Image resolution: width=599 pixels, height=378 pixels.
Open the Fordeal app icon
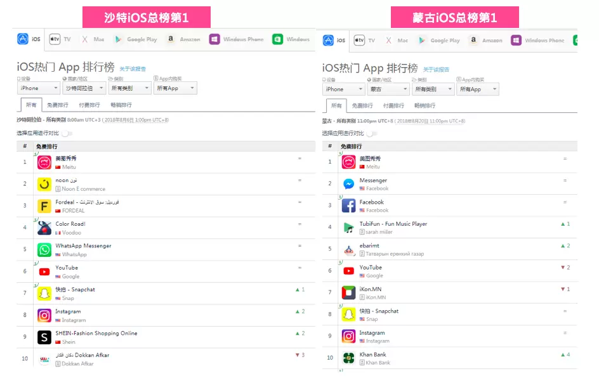pos(44,206)
